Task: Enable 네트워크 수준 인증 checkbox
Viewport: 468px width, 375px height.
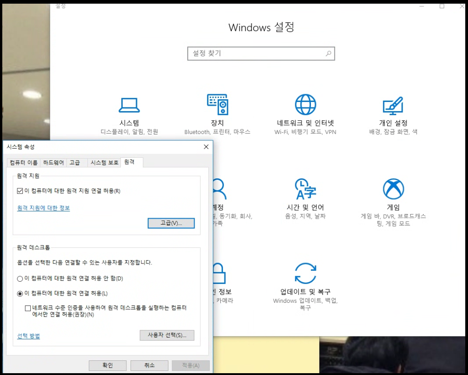Action: [x=28, y=308]
